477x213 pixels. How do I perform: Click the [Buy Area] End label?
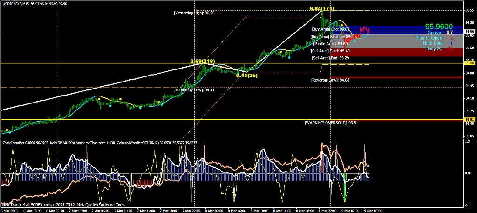pos(330,29)
